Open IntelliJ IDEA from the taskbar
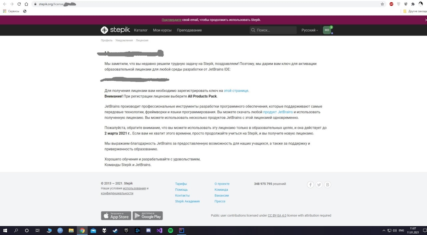 [181, 230]
